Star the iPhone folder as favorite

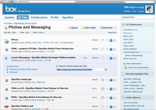(x=107, y=40)
